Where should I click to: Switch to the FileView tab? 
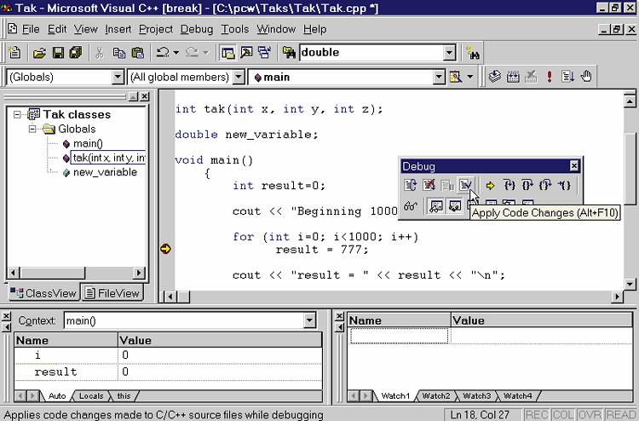[112, 293]
